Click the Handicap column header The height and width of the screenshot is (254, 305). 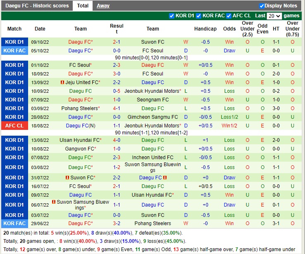205,29
